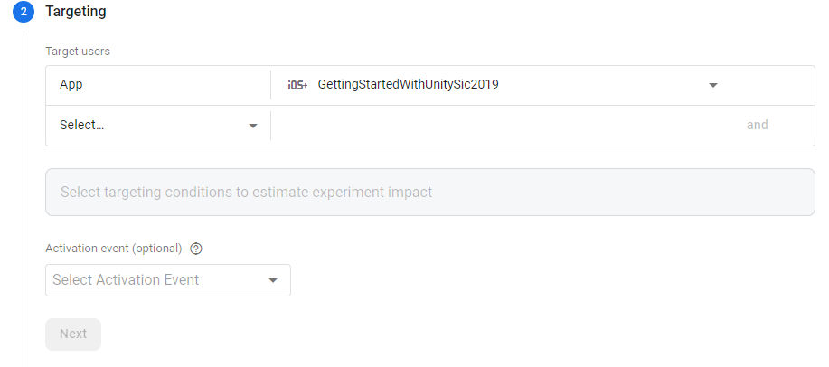Click blank area right of app dropdown arrow
The width and height of the screenshot is (829, 367).
pos(768,85)
